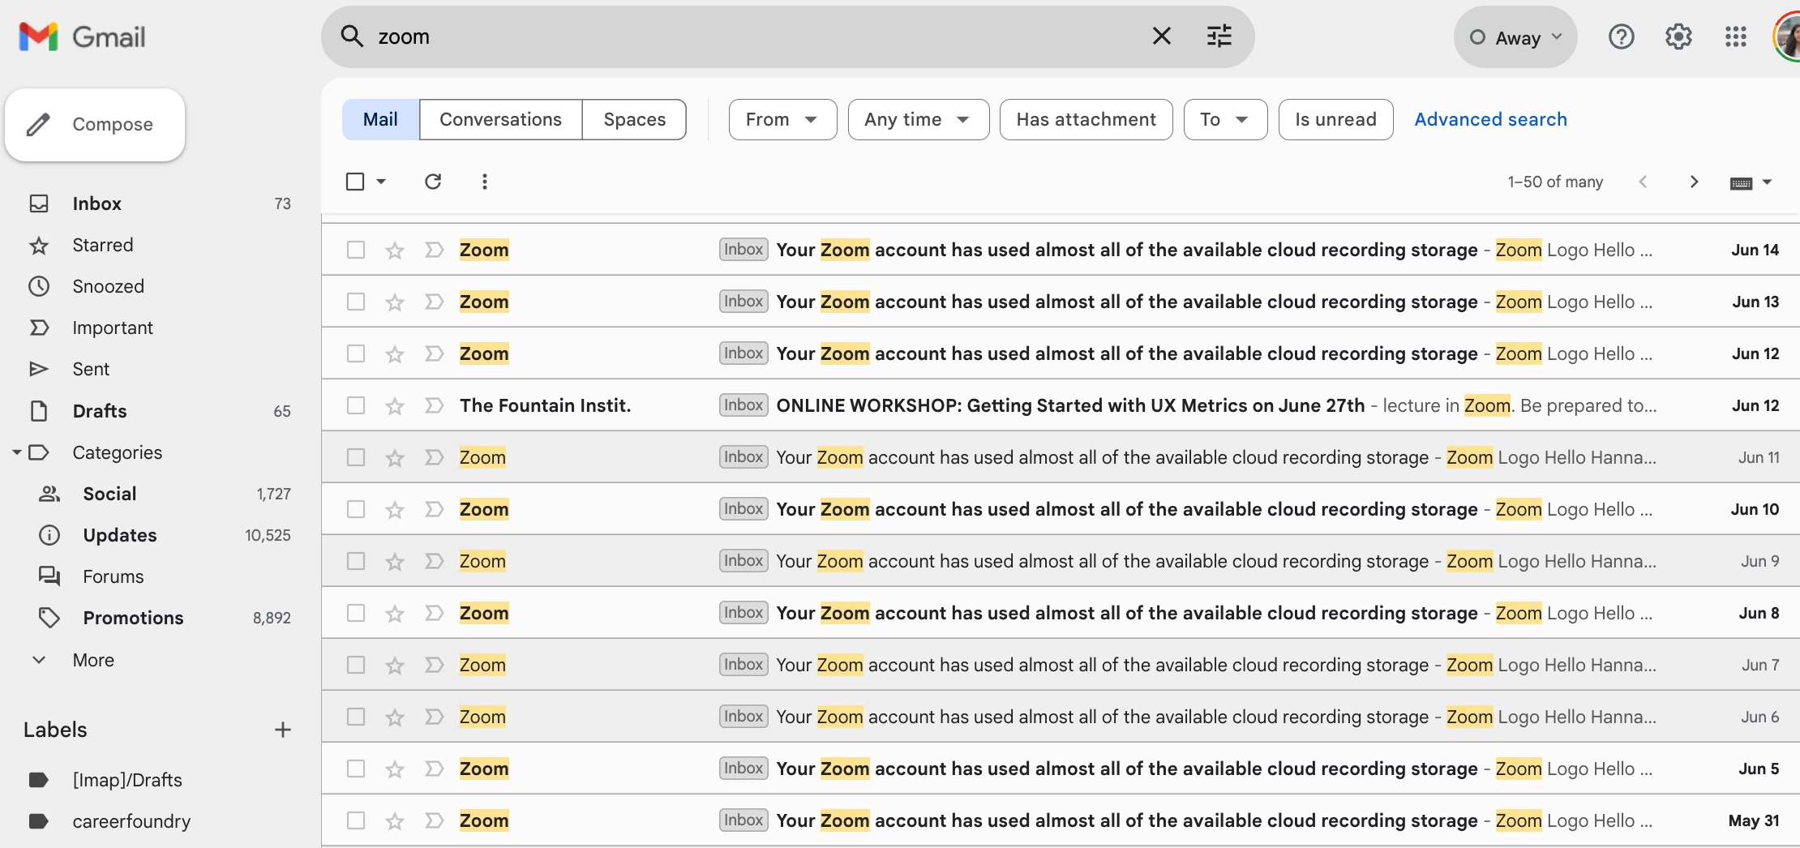Tick the Jun 9 Zoom email checkbox
Image resolution: width=1800 pixels, height=848 pixels.
[x=355, y=561]
